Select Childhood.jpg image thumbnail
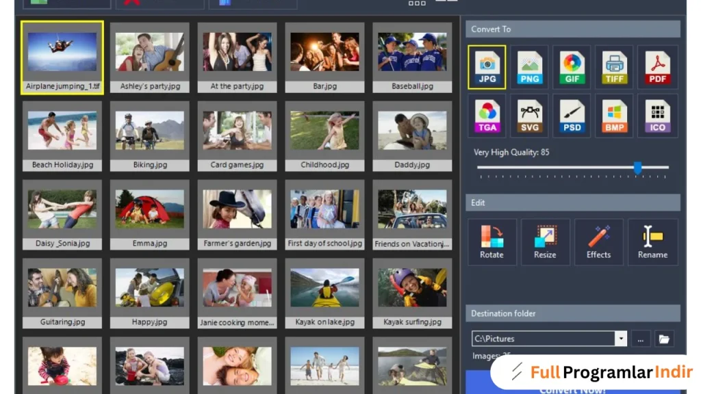The image size is (701, 394). click(324, 136)
